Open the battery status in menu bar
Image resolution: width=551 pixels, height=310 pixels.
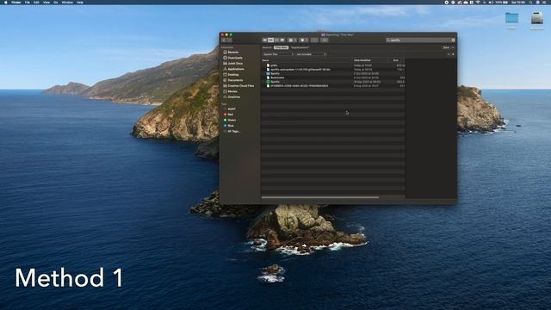click(x=502, y=3)
